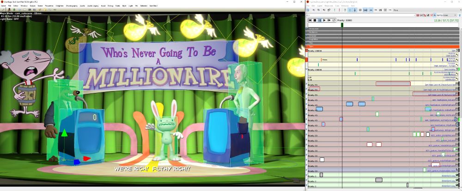Click the red circle icon beside the filter box

(418, 15)
